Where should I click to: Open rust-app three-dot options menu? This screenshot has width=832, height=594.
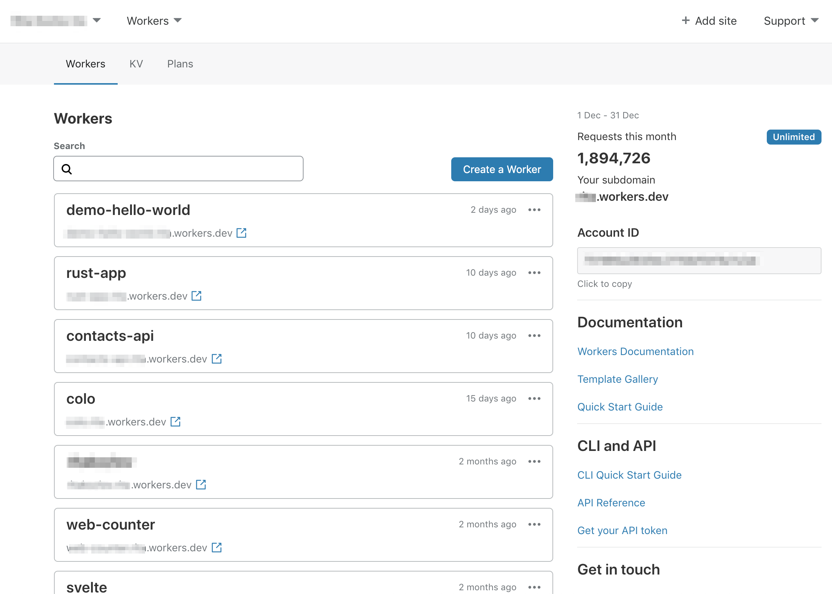(x=534, y=273)
